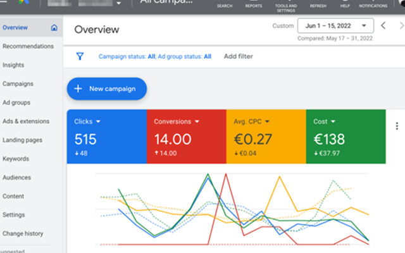Open Insights in the sidebar
Image resolution: width=405 pixels, height=253 pixels.
13,65
